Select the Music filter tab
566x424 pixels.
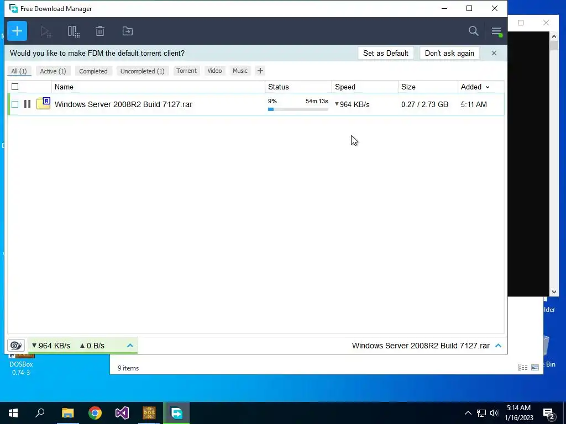coord(240,71)
